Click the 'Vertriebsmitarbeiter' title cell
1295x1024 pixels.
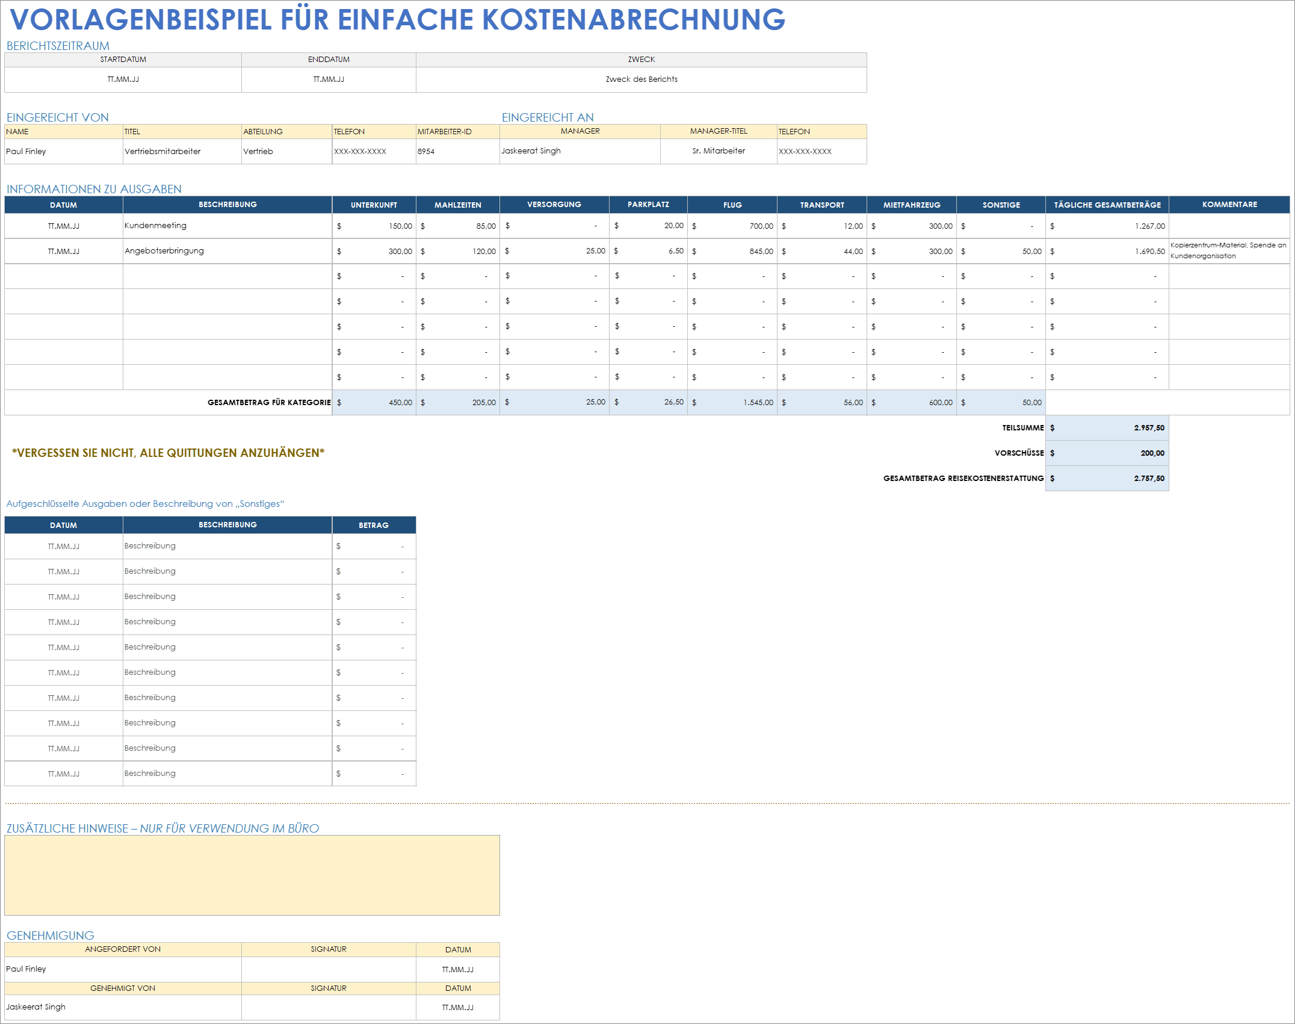pos(182,151)
